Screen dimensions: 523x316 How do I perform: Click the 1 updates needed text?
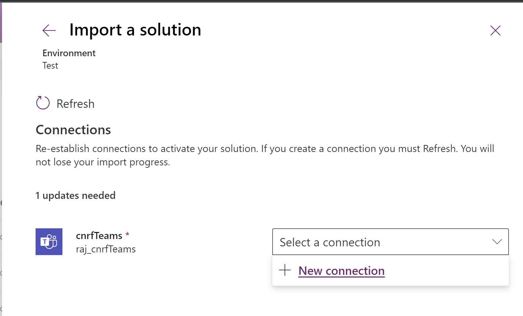coord(76,195)
